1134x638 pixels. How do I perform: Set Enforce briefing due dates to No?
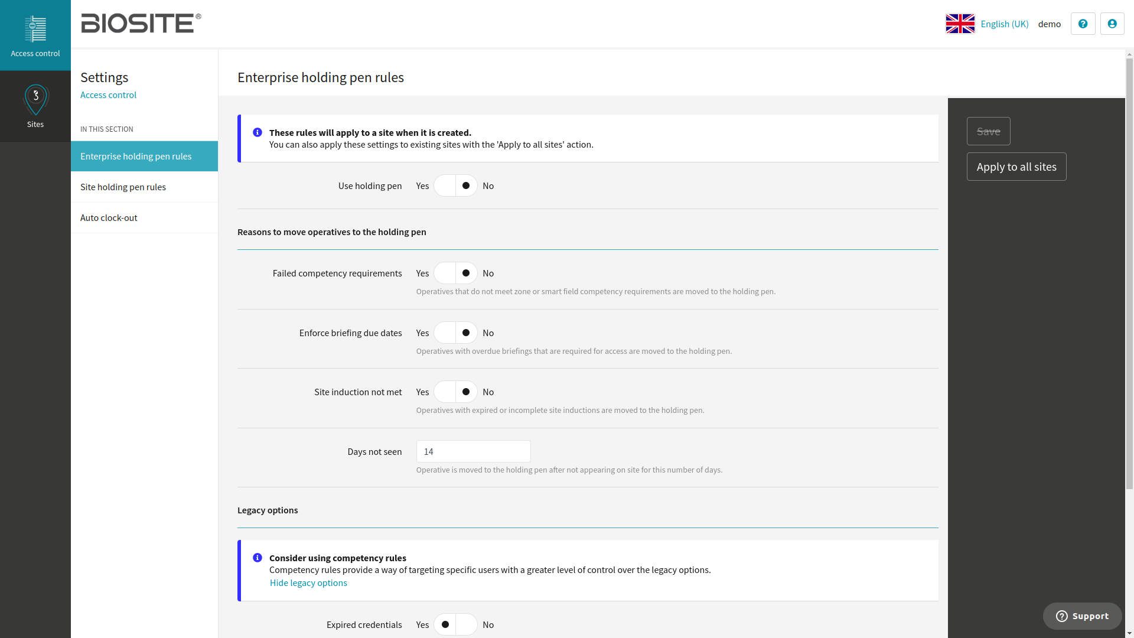click(466, 333)
